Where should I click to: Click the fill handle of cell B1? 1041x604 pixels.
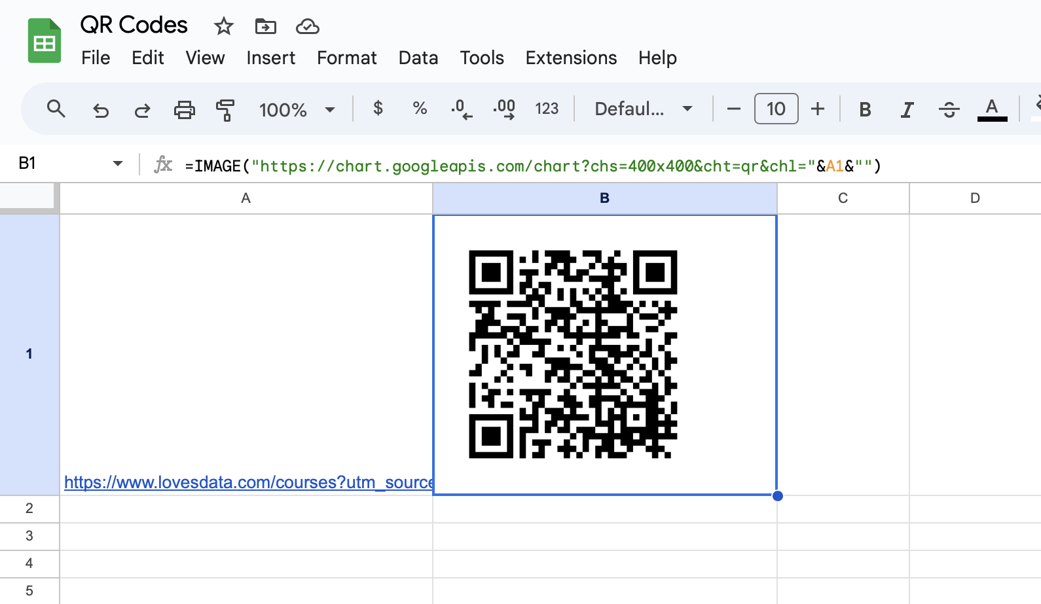point(778,496)
